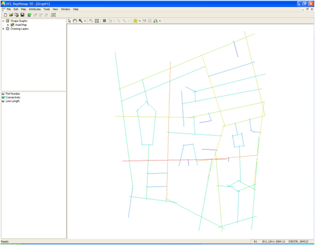Click the Open folder icon

click(11, 15)
